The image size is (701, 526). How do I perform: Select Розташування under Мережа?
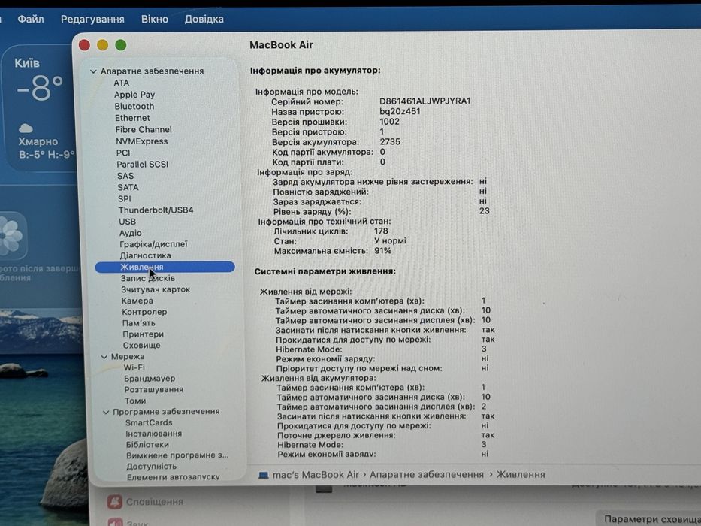click(x=154, y=389)
